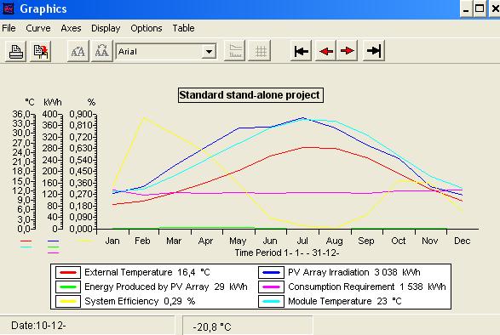Click the red External Temperature legend swatch

(68, 273)
